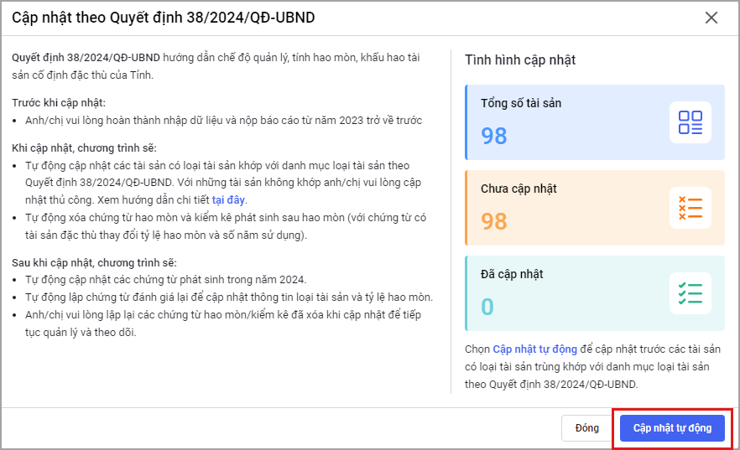This screenshot has width=740, height=450.
Task: Click the 'Trước khi cập nhật:' heading
Action: 59,103
